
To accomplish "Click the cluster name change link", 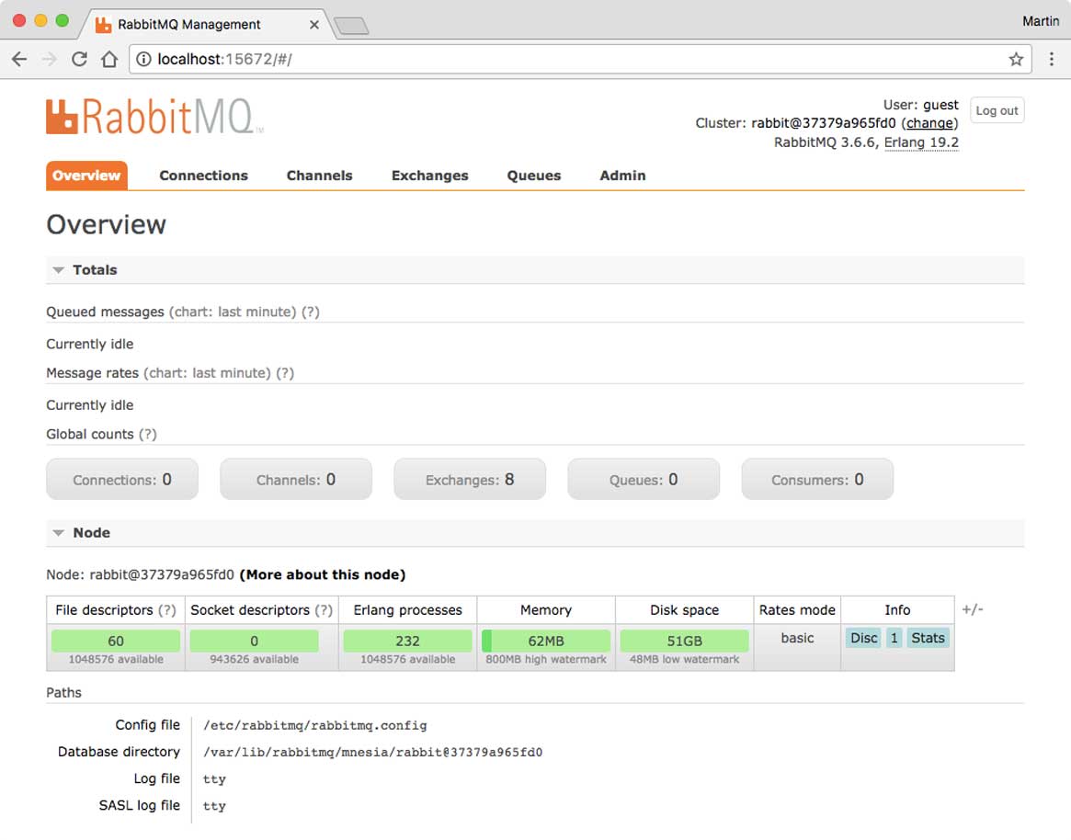I will [929, 123].
